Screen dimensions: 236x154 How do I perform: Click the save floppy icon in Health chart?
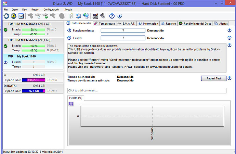(71, 104)
